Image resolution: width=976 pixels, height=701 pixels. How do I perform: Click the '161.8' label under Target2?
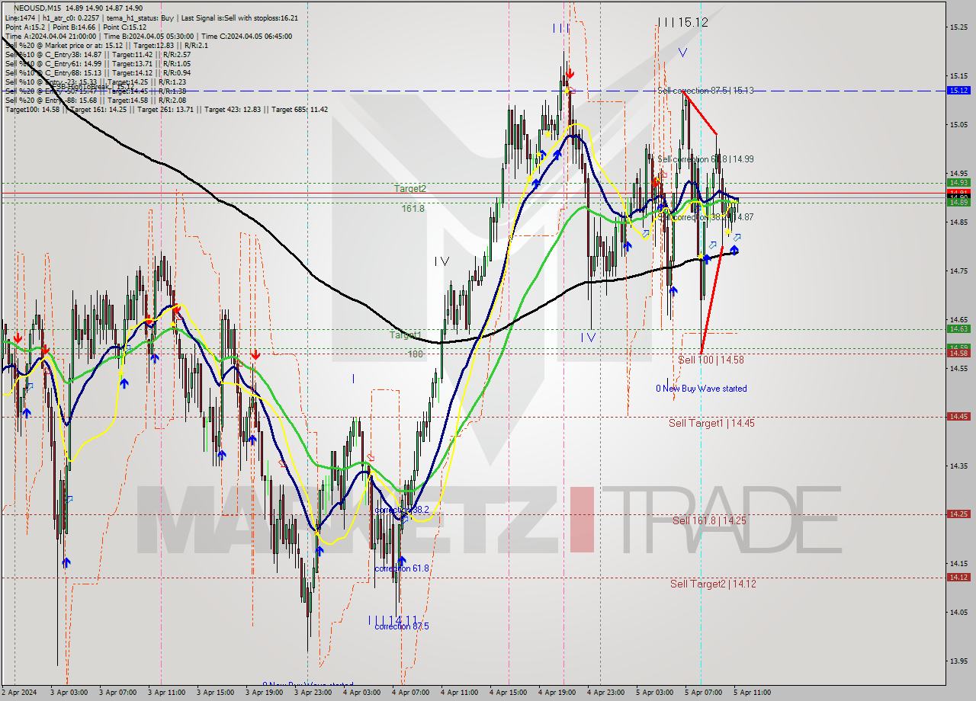coord(413,208)
